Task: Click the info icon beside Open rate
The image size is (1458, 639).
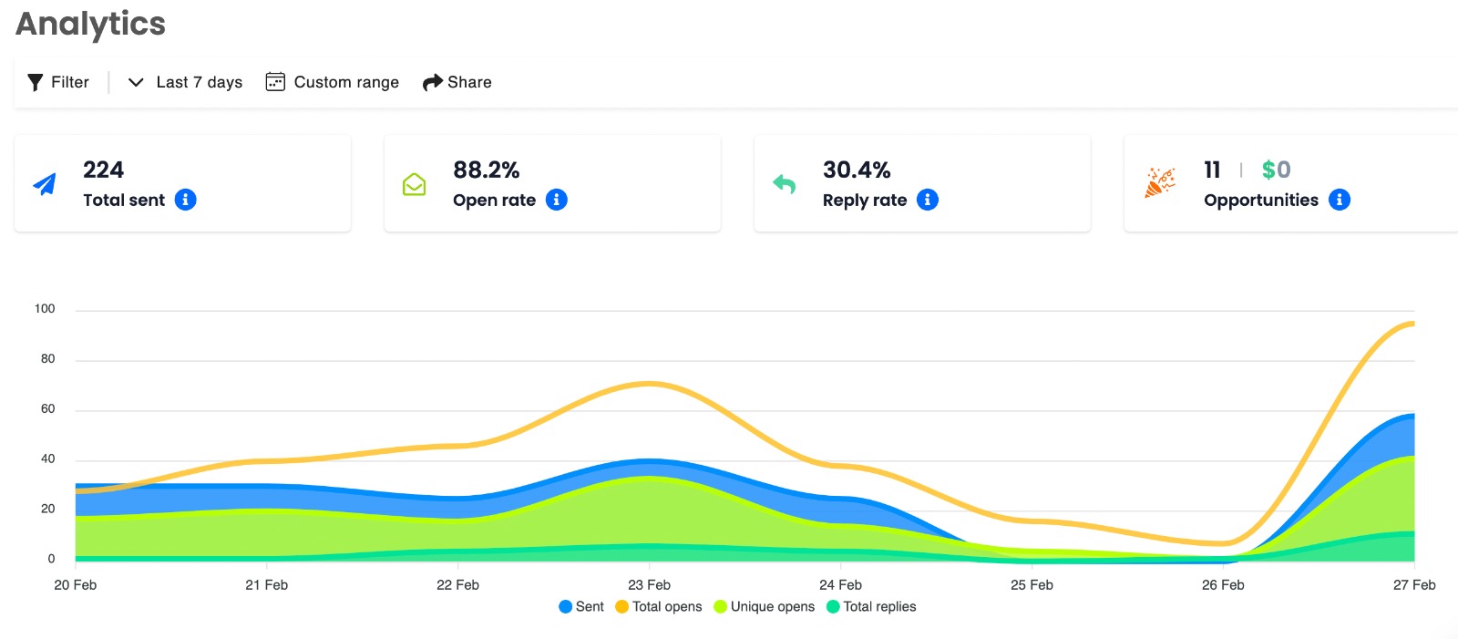Action: [556, 200]
